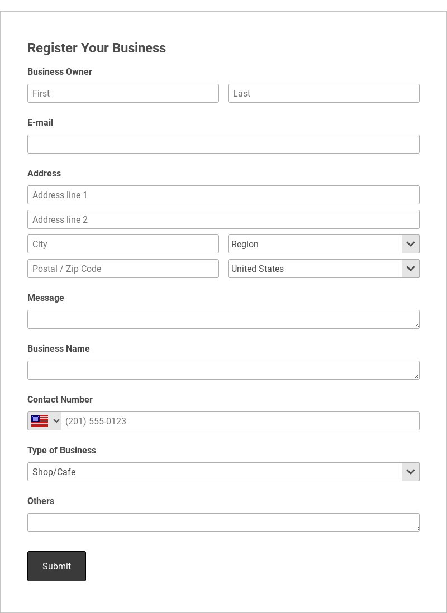Click the Last name input field

click(324, 93)
